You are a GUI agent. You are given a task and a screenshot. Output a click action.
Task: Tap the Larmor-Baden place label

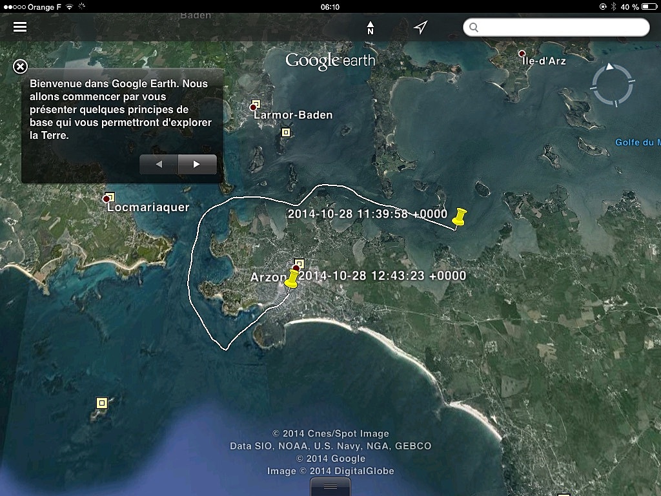pos(293,115)
